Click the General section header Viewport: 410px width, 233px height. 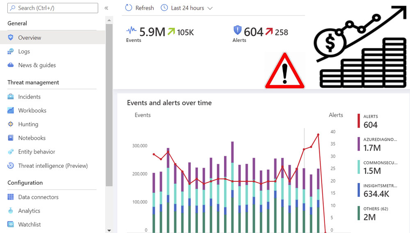(x=17, y=23)
